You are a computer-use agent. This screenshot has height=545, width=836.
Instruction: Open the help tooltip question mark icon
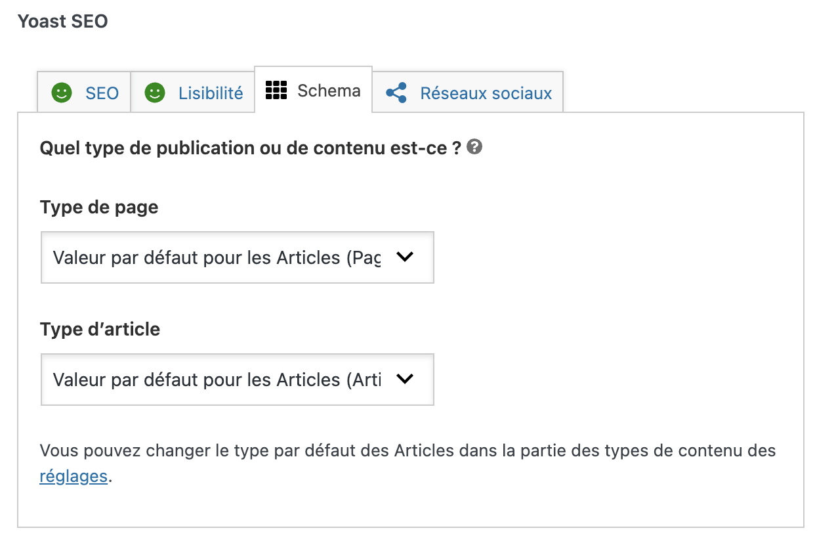click(x=474, y=147)
